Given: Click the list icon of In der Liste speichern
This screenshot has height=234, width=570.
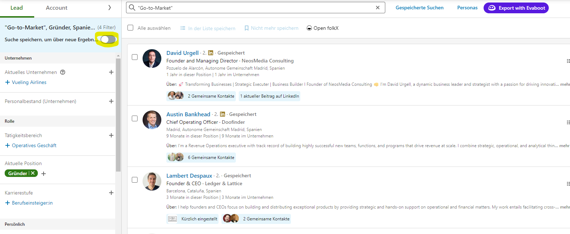Looking at the screenshot, I should coord(183,28).
